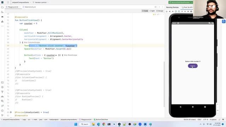Click the emulator zoom-in plus control
Image resolution: width=226 pixels, height=127 pixels.
218,104
